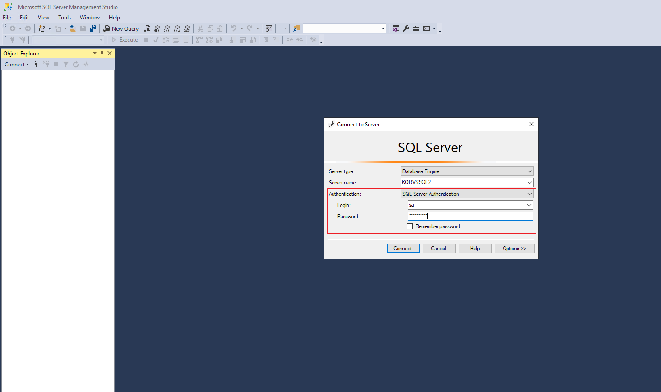Click the Password input field
The width and height of the screenshot is (661, 392).
click(471, 216)
